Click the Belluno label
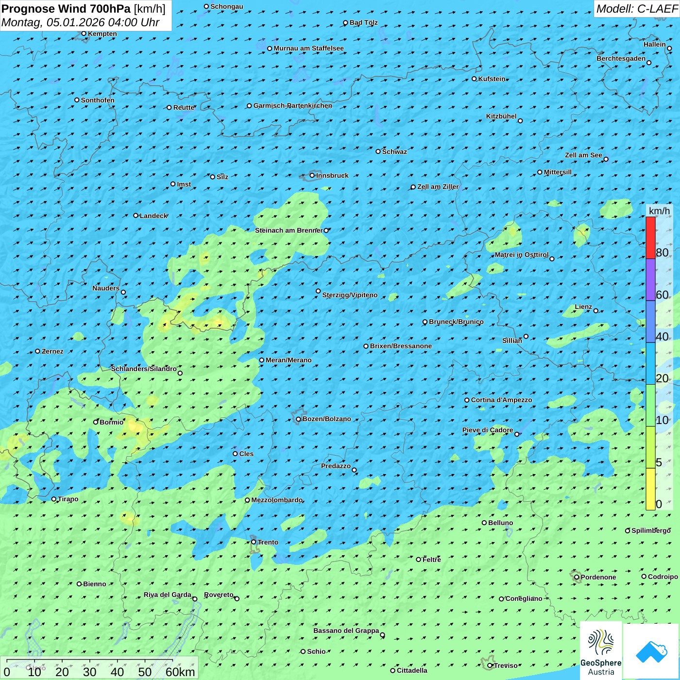 (x=500, y=523)
